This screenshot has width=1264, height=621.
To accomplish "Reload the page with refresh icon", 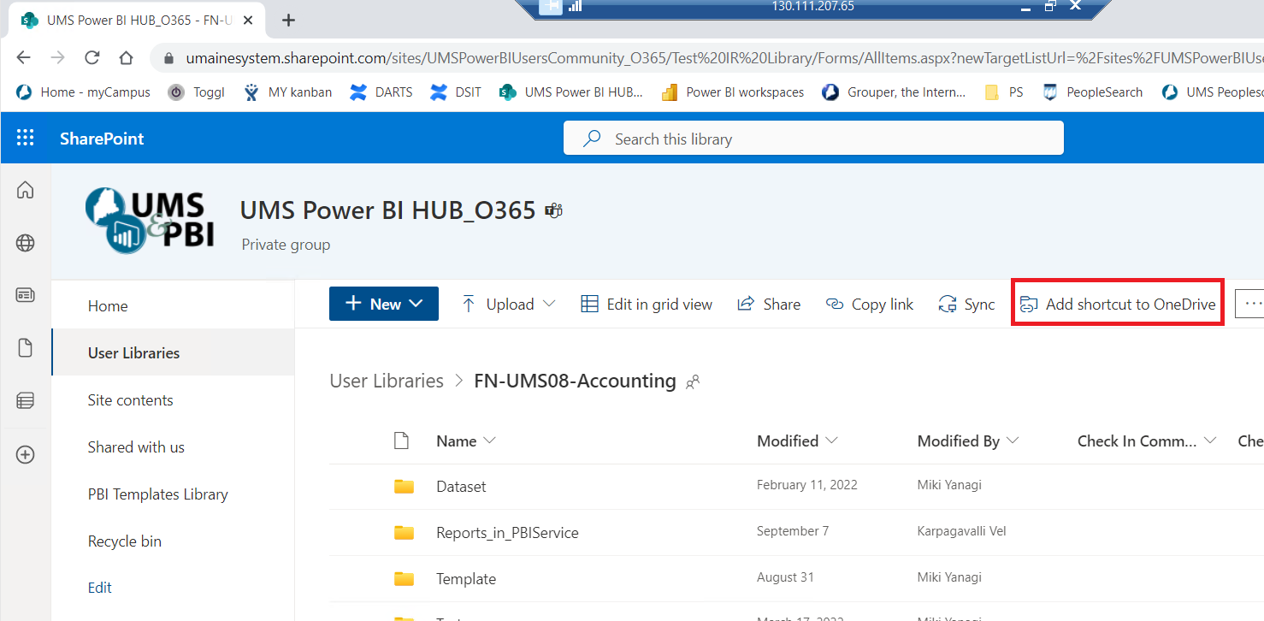I will [x=92, y=58].
